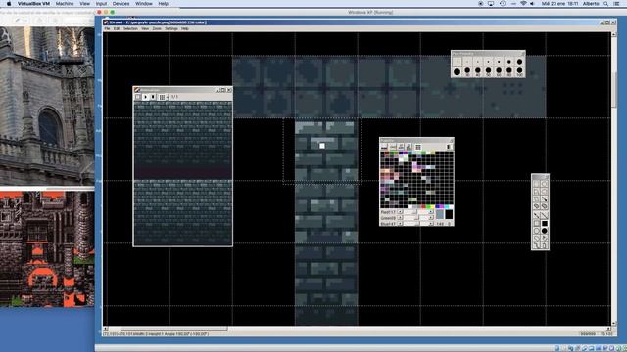This screenshot has height=352, width=627.
Task: Click the cathedral photo reference image
Action: click(x=47, y=106)
